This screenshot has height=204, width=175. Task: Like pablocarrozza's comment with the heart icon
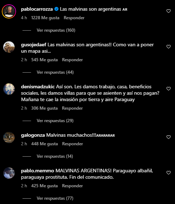click(x=169, y=11)
